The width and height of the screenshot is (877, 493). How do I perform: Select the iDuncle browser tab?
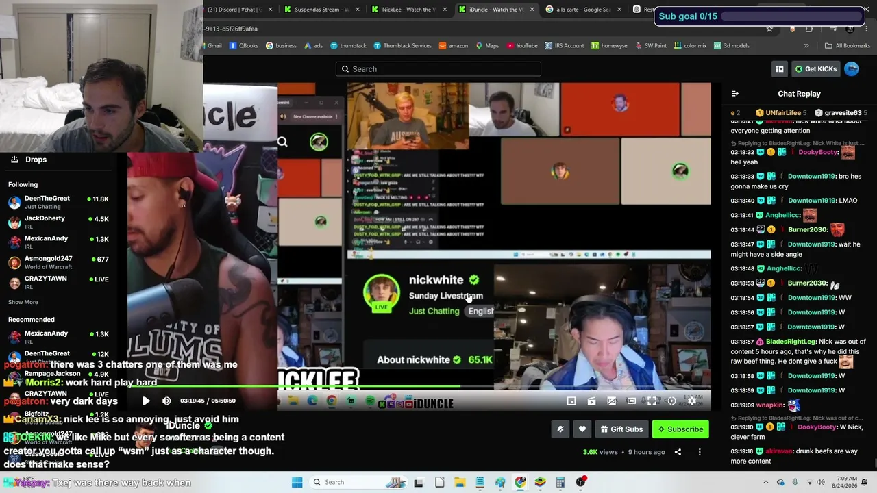coord(496,10)
